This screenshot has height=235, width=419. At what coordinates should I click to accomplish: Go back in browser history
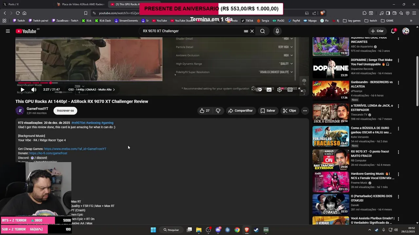click(5, 13)
